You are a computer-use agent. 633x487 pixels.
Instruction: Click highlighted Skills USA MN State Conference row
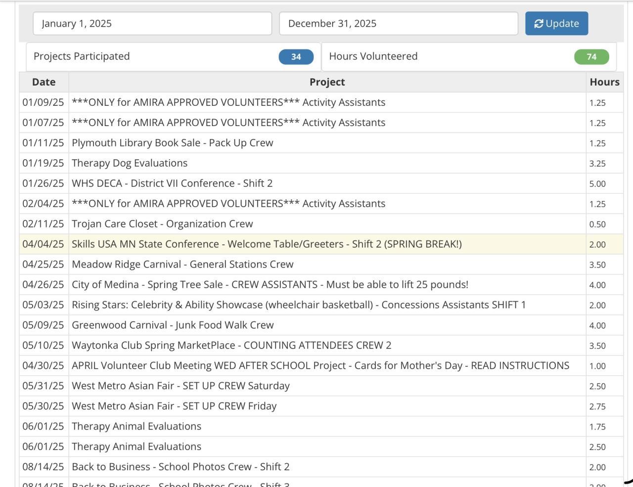pyautogui.click(x=267, y=244)
